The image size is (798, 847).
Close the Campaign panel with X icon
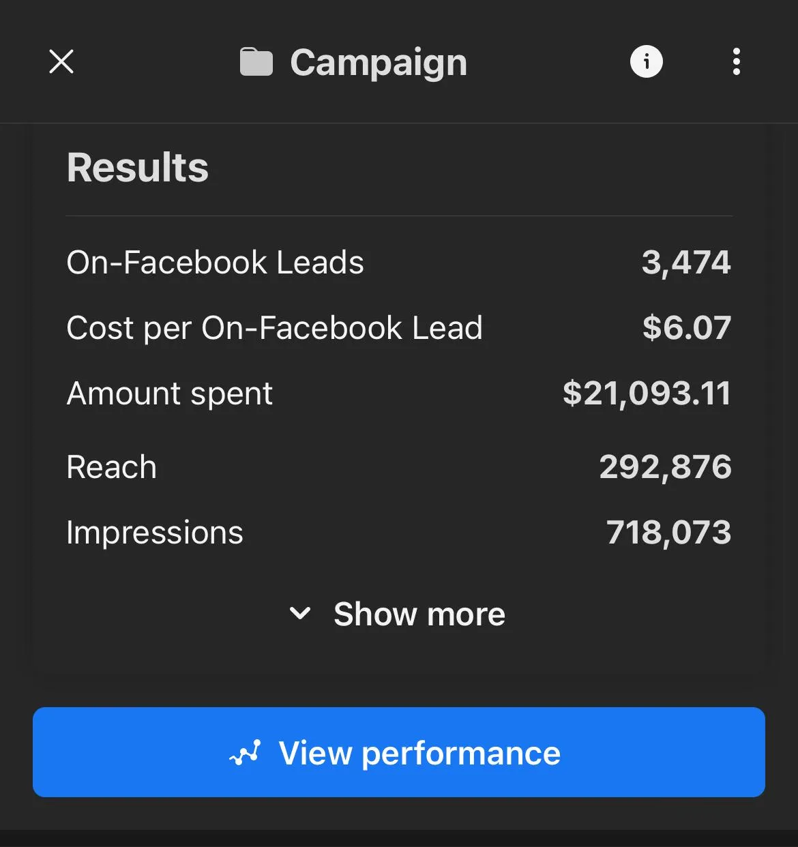pos(61,61)
